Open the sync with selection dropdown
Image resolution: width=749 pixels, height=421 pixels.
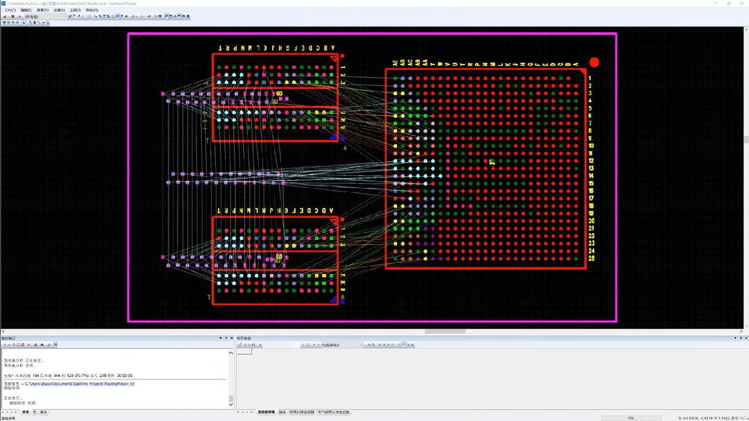(x=360, y=345)
